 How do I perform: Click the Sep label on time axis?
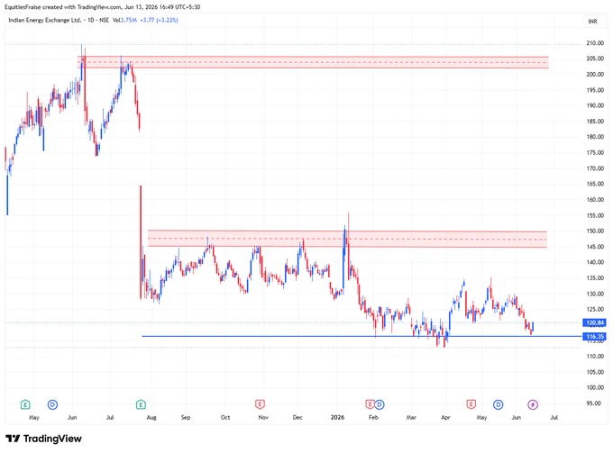(186, 418)
